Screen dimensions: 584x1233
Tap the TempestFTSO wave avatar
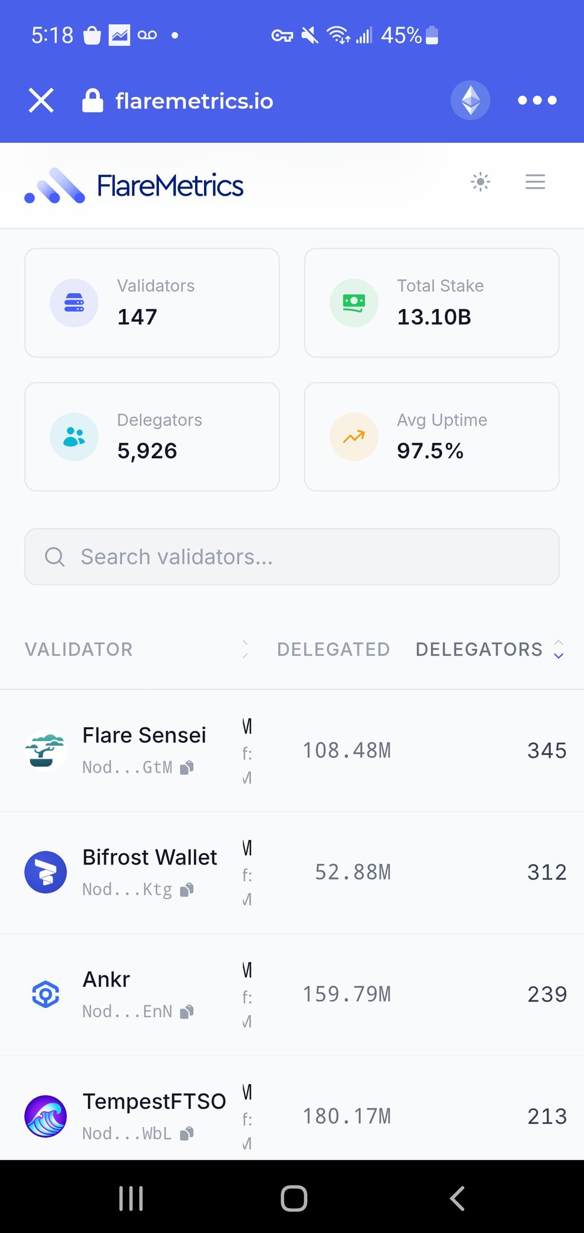[x=46, y=1116]
